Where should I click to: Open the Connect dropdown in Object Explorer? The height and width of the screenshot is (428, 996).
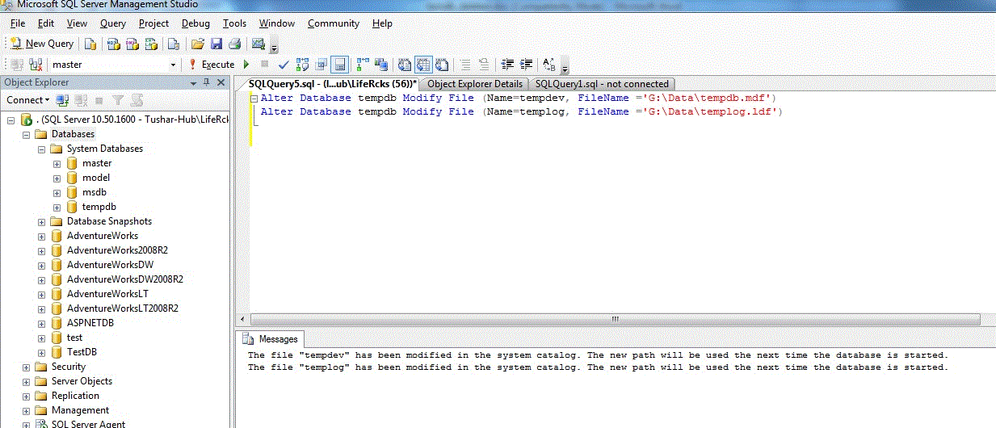click(x=27, y=100)
